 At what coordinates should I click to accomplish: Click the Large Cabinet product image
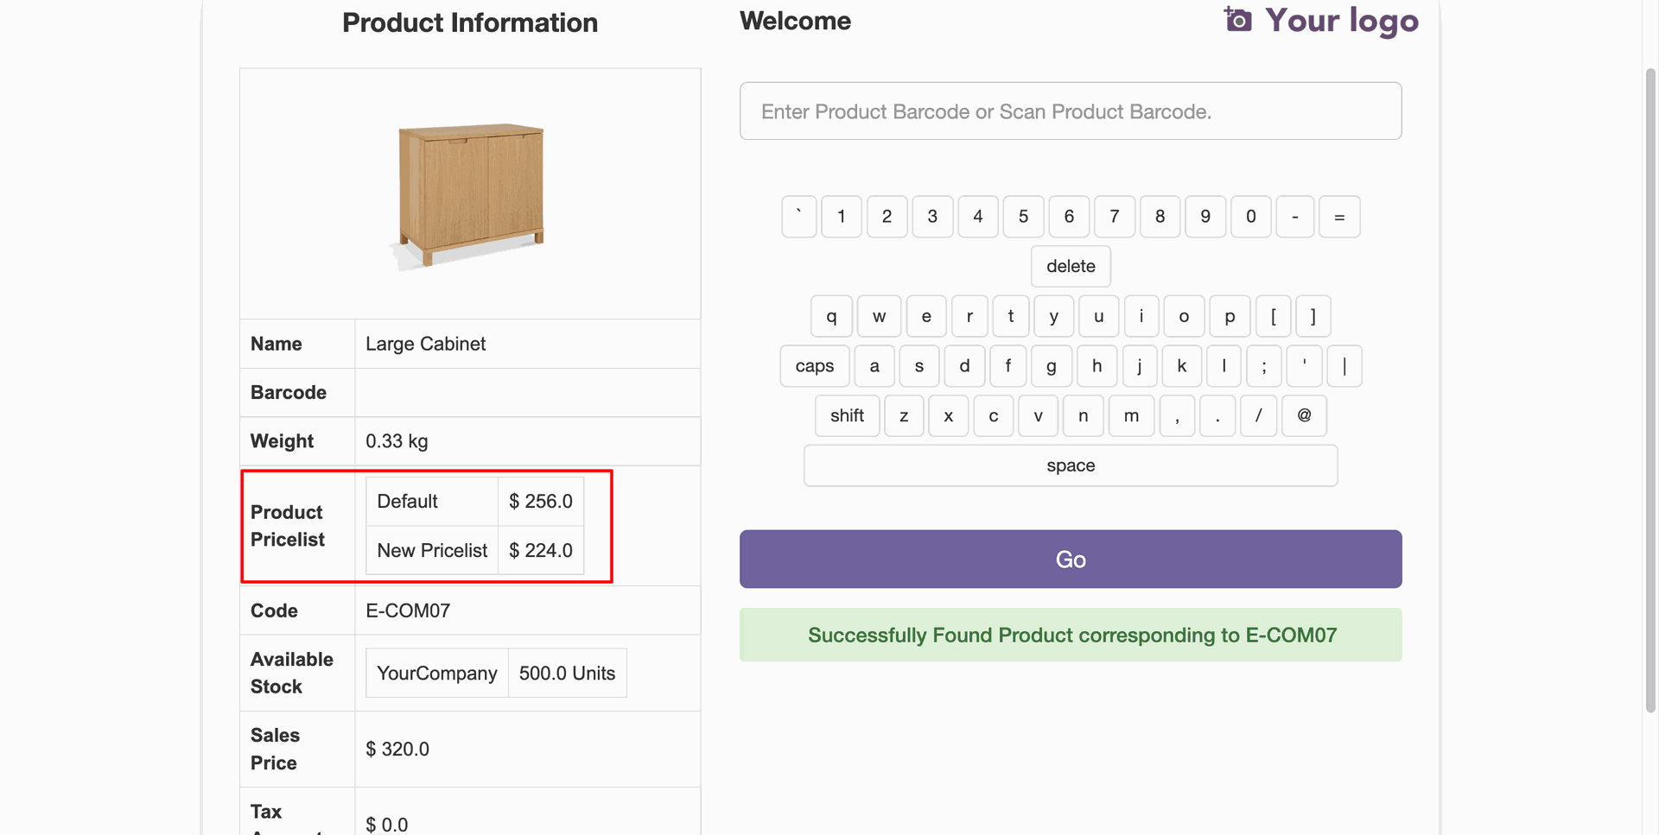click(470, 194)
